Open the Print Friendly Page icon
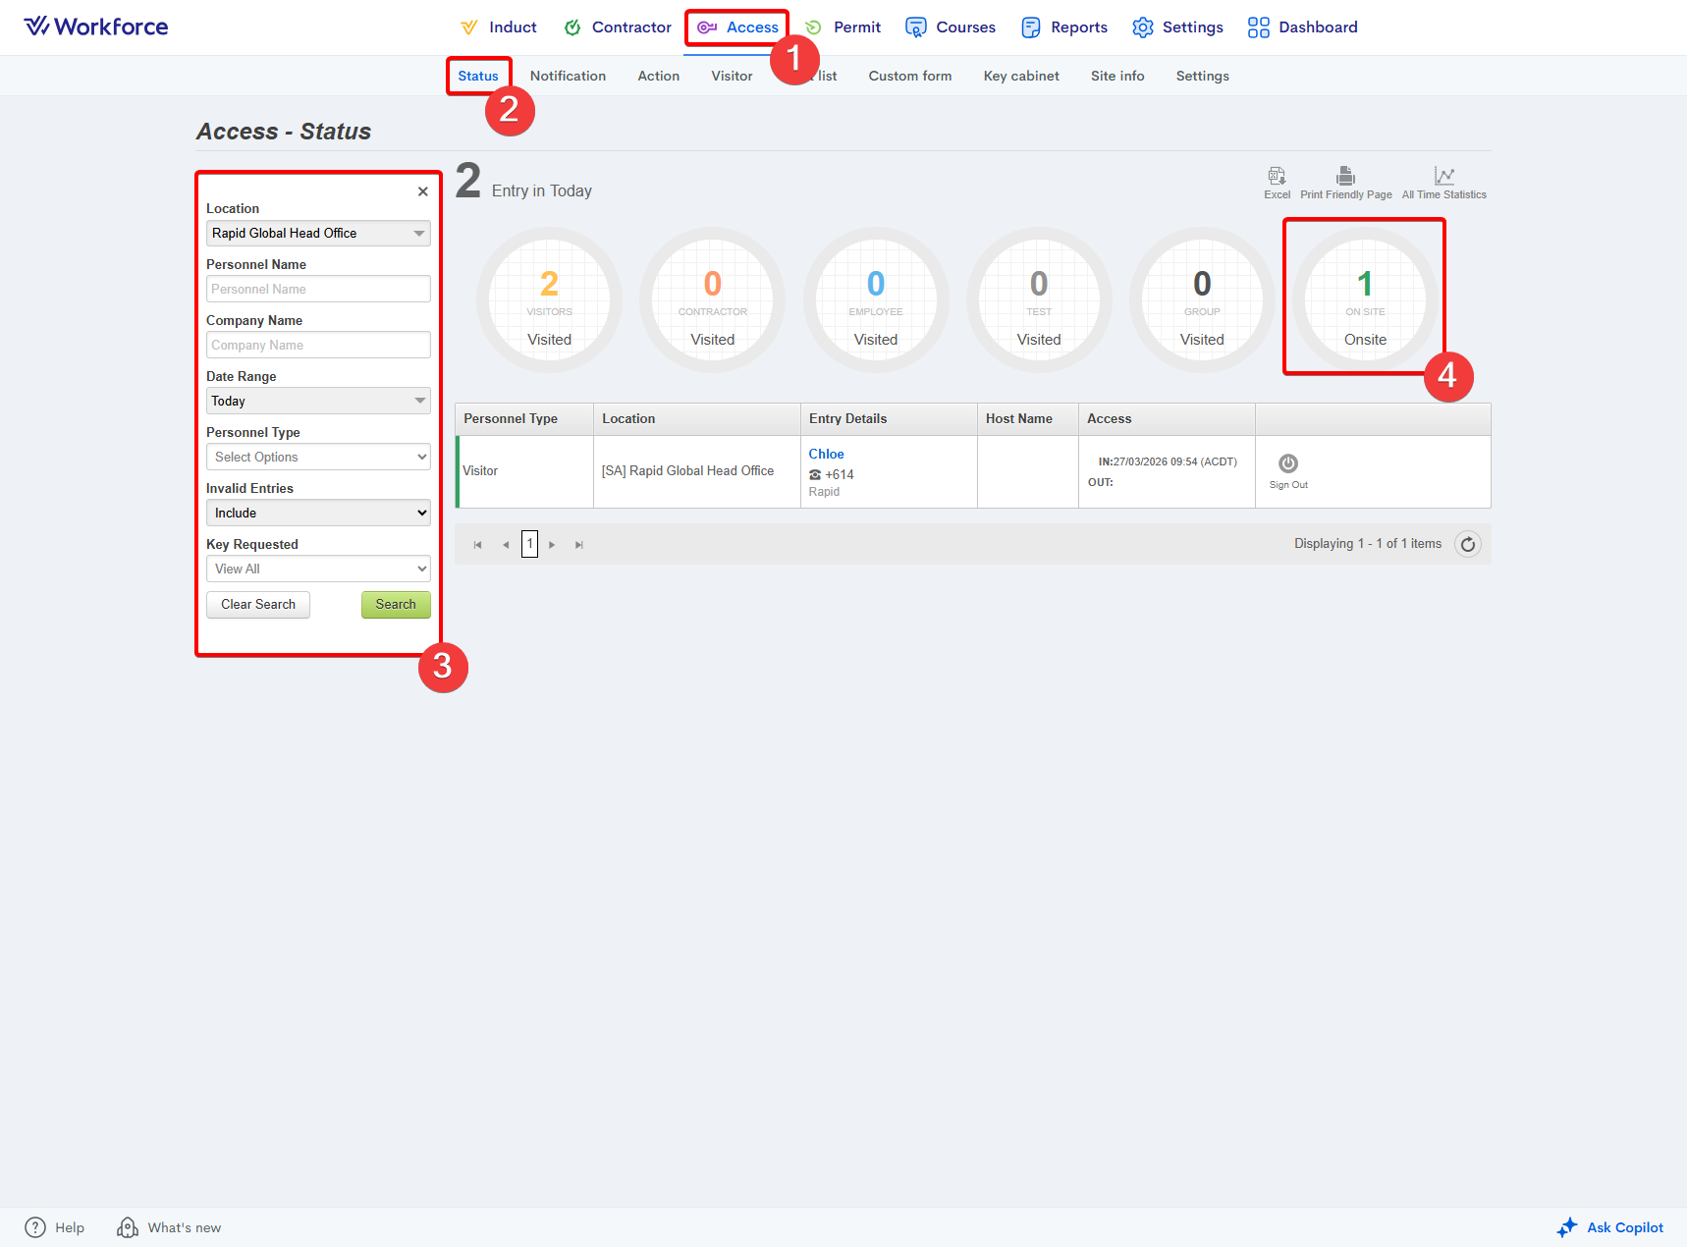 (1345, 177)
